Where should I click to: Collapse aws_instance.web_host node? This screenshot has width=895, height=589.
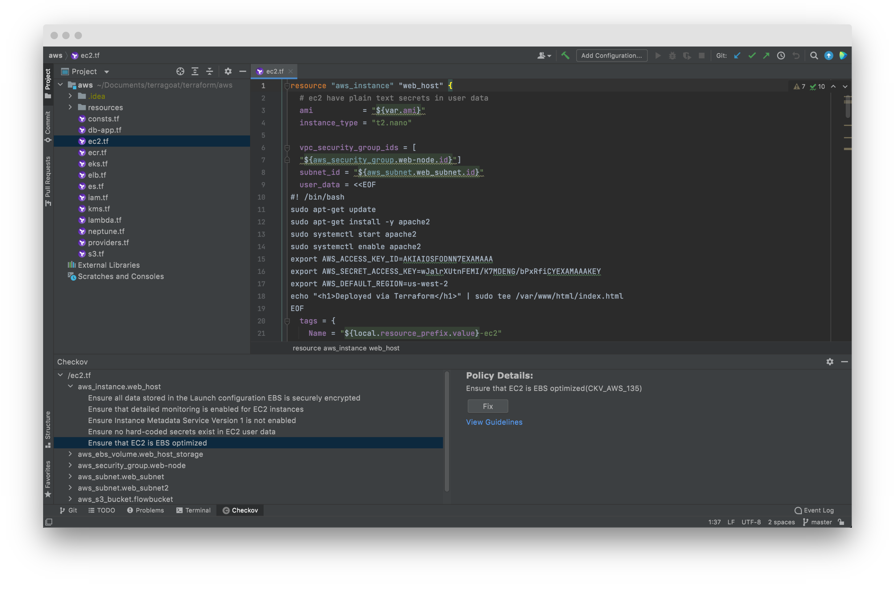[70, 386]
